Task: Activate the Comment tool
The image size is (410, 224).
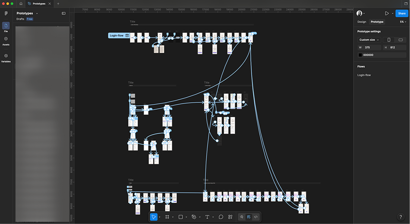Action: pyautogui.click(x=221, y=217)
